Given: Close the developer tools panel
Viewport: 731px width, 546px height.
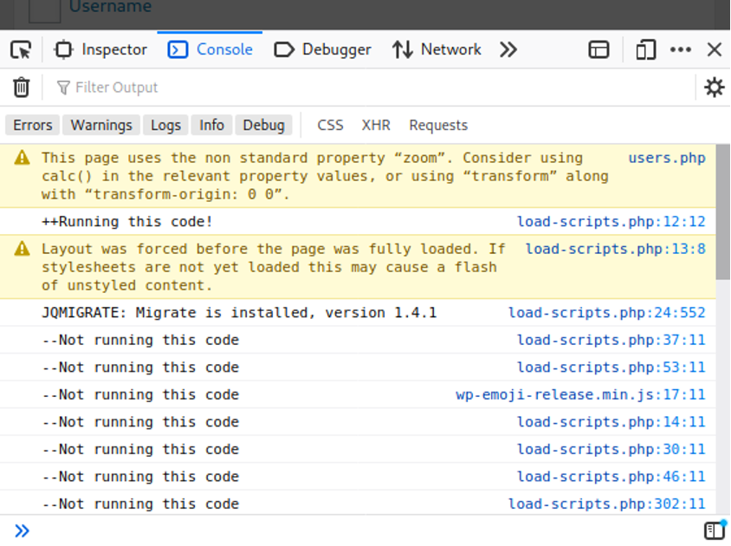Looking at the screenshot, I should coord(715,49).
